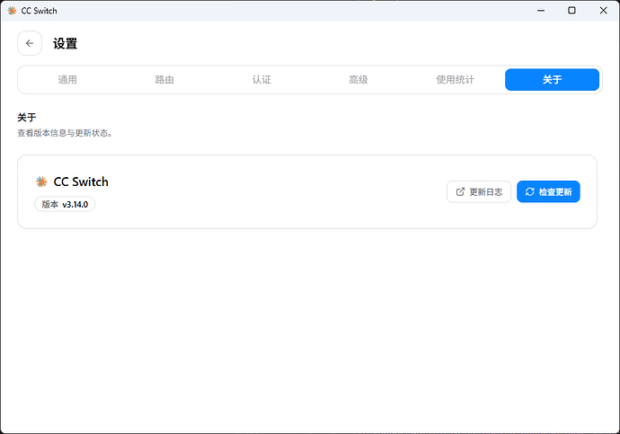Click the 设置 page heading
The image size is (620, 434).
pos(66,43)
